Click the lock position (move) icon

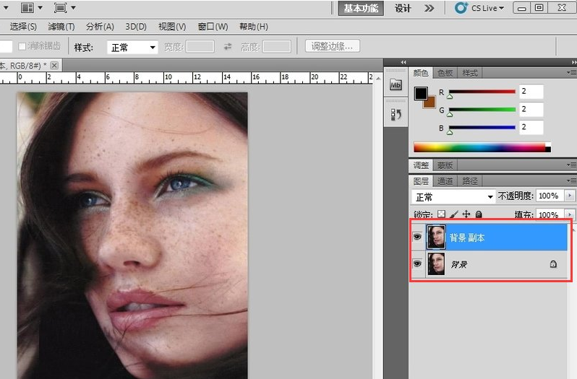click(466, 214)
